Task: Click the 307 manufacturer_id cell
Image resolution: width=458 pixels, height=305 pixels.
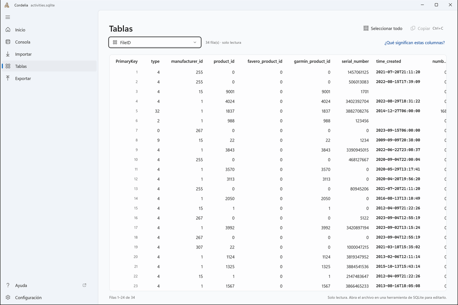Action: pos(199,247)
